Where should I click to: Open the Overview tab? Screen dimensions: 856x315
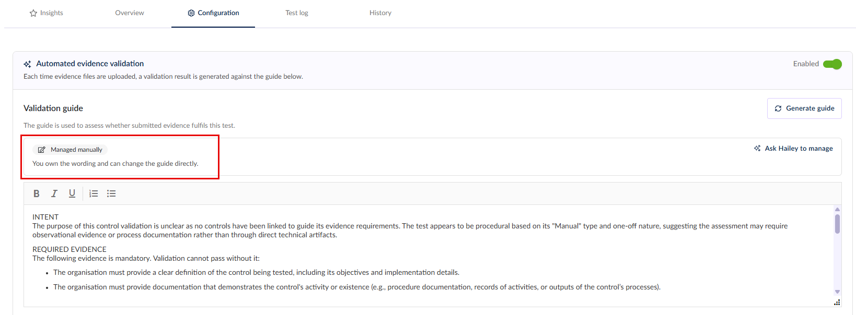[130, 13]
